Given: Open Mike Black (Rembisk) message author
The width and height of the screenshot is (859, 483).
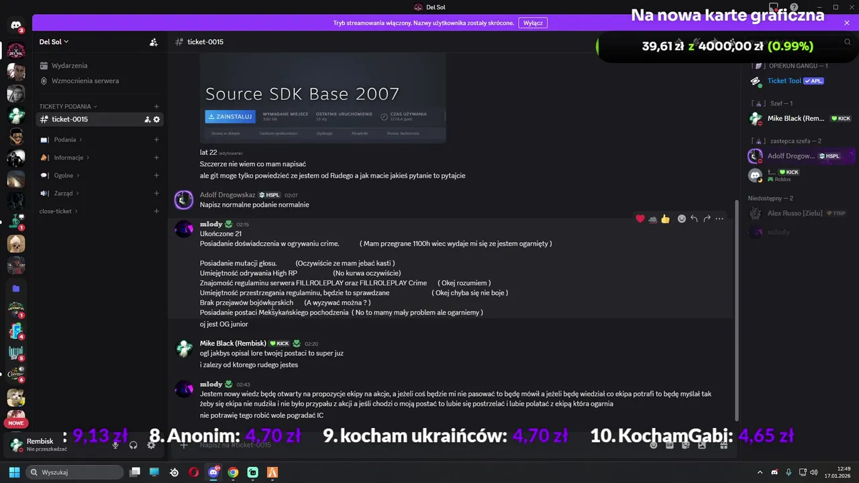Looking at the screenshot, I should 233,343.
